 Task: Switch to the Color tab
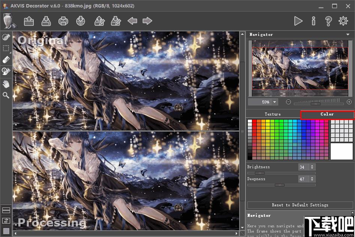pyautogui.click(x=327, y=114)
